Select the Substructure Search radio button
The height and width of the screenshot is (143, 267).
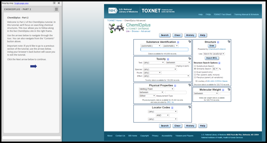(195, 66)
